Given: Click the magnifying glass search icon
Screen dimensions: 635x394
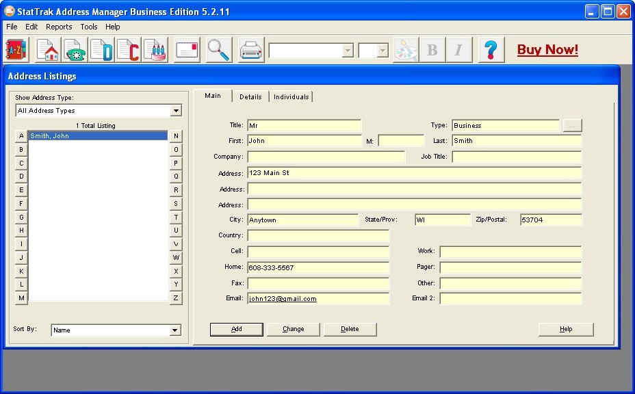Looking at the screenshot, I should (219, 50).
